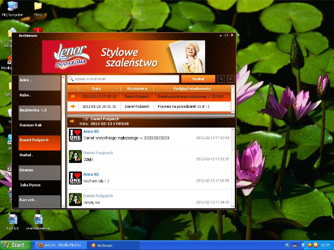Click the contact list vertical scrollbar
The image size is (334, 250).
[x=63, y=142]
